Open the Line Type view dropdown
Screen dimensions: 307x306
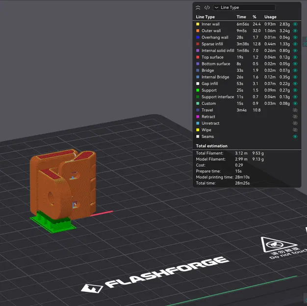coord(244,7)
